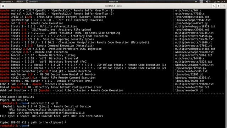Image resolution: width=227 pixels, height=128 pixels.
Task: Click the path windows/webapps/45400.txt
Action: click(x=194, y=52)
